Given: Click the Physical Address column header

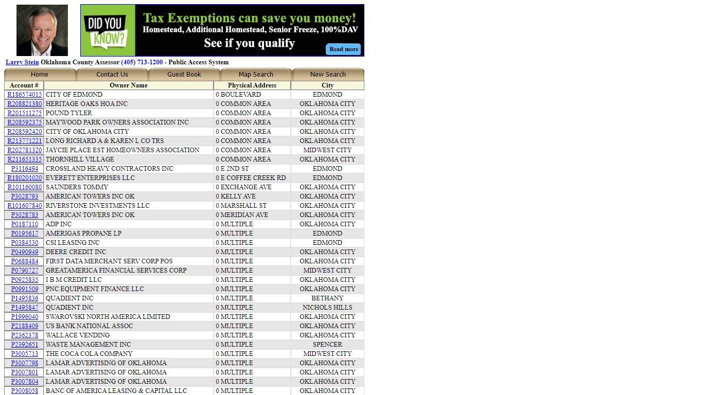Looking at the screenshot, I should pyautogui.click(x=252, y=85).
